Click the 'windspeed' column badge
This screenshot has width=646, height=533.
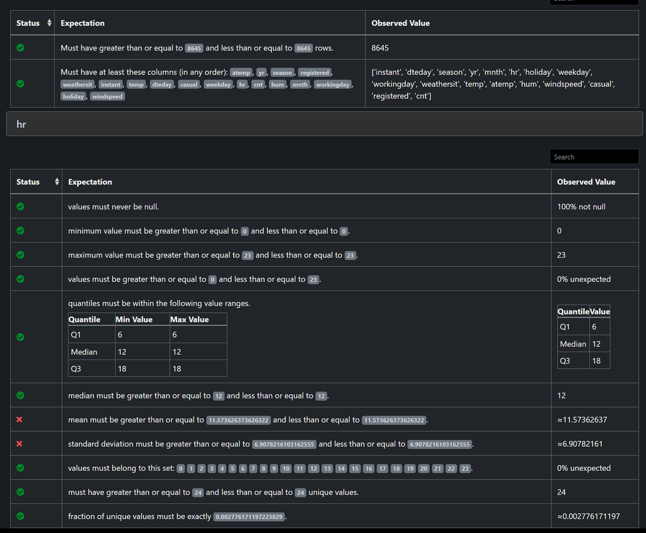[108, 96]
